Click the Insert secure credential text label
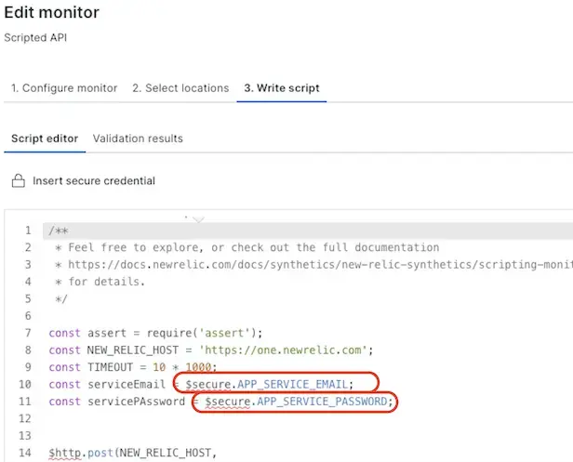573x462 pixels. 94,181
